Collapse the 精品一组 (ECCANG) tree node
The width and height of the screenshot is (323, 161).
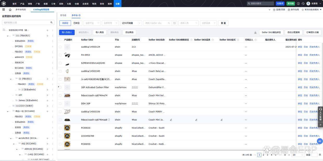[x=8, y=111]
